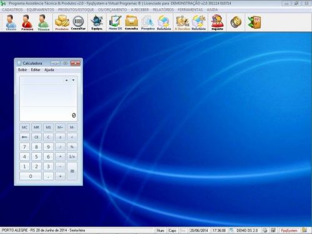
Task: Click the calculator minus button
Action: tap(60, 167)
